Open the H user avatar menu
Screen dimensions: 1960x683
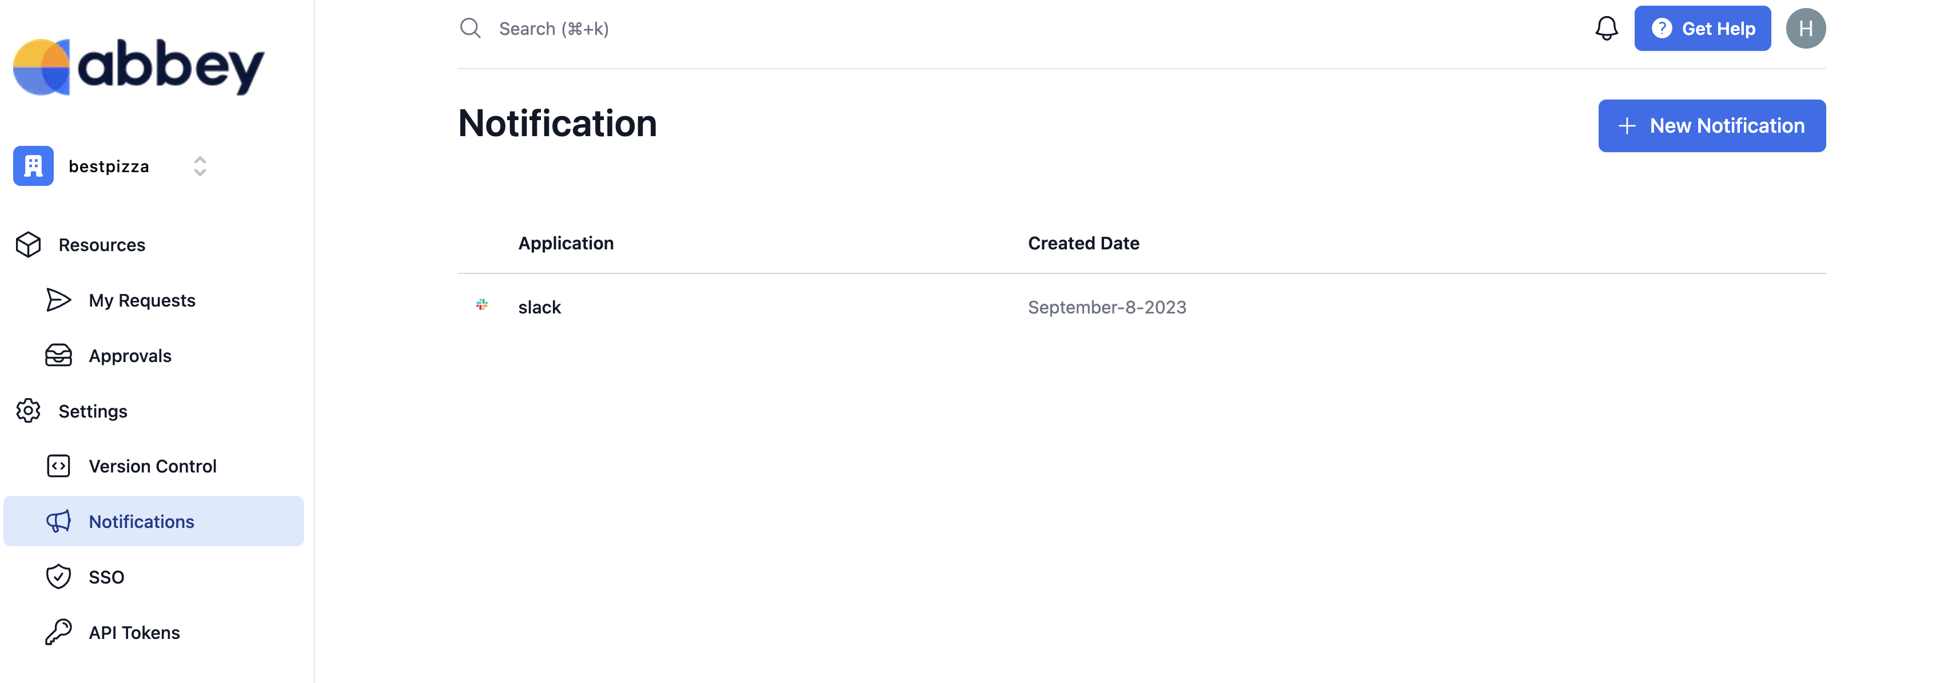click(1805, 28)
